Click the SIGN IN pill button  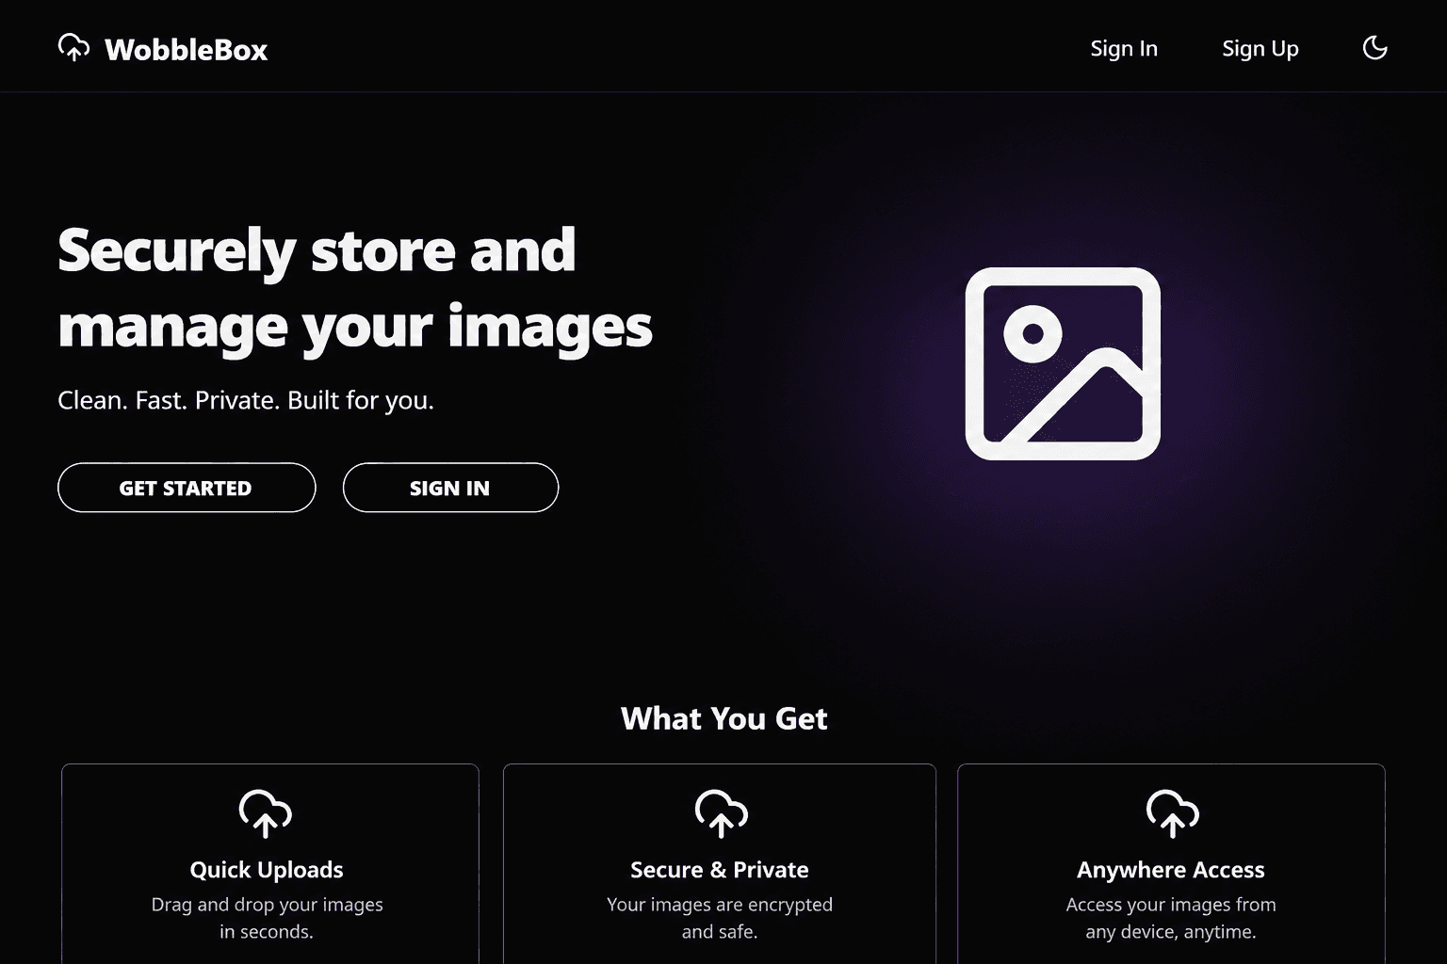point(450,488)
